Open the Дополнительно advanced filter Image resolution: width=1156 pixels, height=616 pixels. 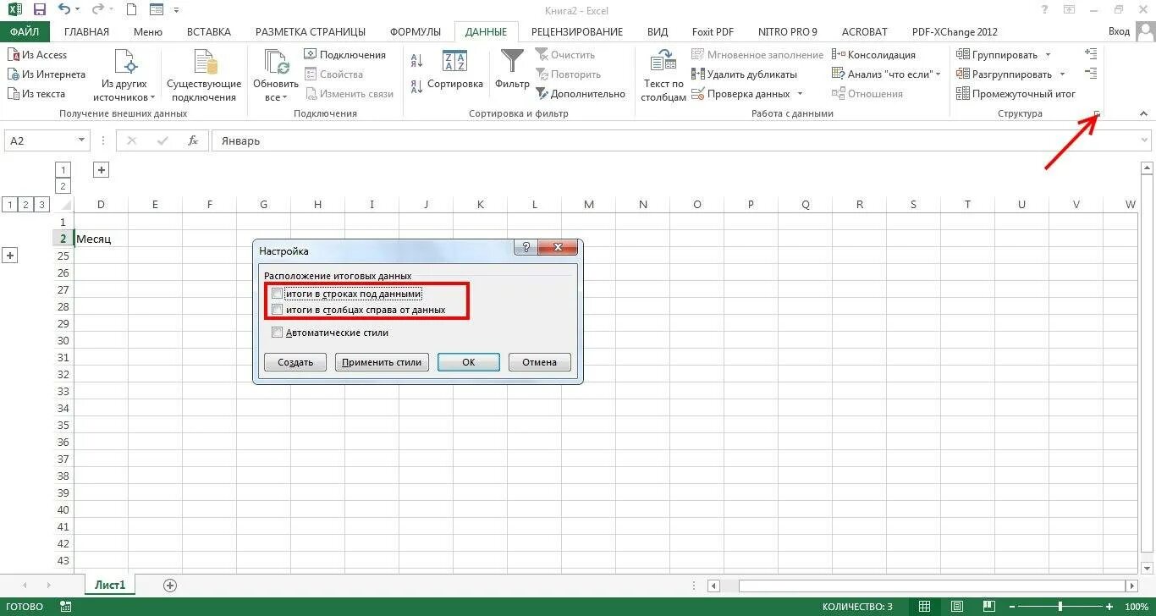click(x=580, y=94)
